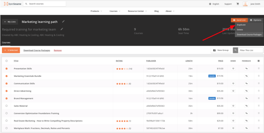Click the pencil icon beside Marketing learning path

(x=63, y=21)
